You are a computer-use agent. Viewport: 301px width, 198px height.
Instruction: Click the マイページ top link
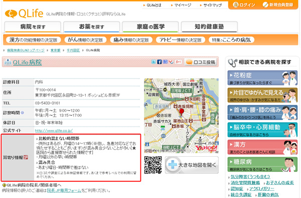pyautogui.click(x=183, y=5)
